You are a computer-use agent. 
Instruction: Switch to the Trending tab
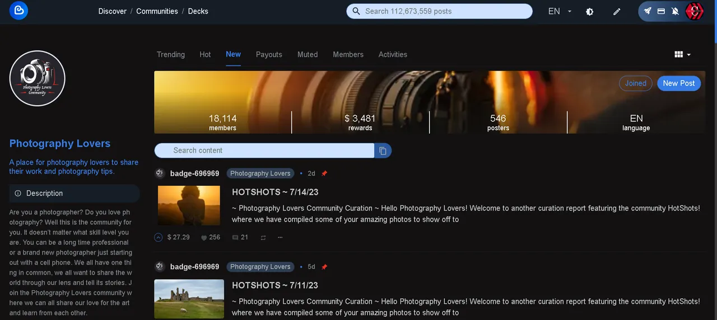click(170, 54)
